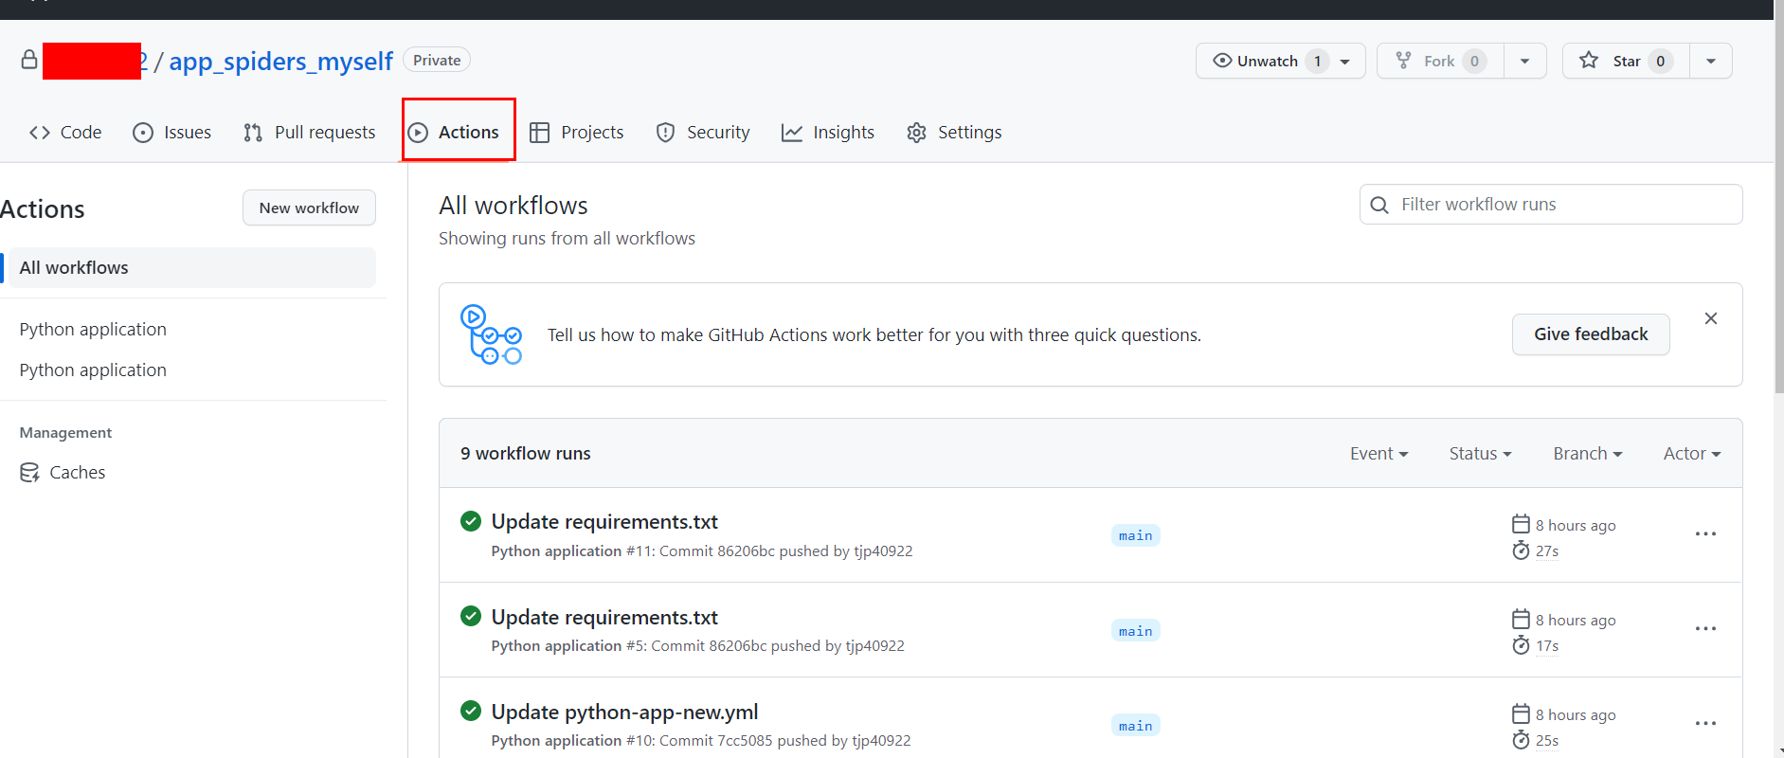
Task: Expand the Branch filter dropdown
Action: (x=1587, y=454)
